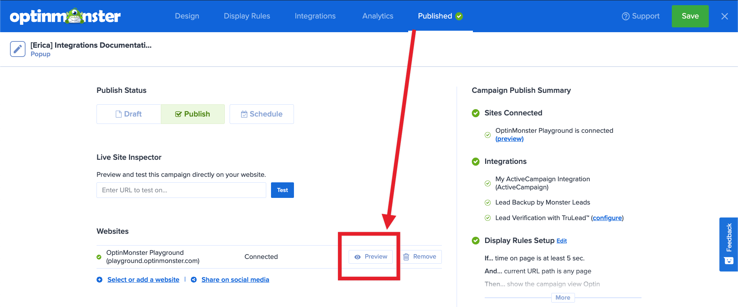Set publish status to Draft
Image resolution: width=738 pixels, height=307 pixels.
(129, 114)
